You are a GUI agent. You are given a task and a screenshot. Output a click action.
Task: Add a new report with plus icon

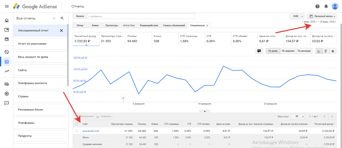point(54,18)
